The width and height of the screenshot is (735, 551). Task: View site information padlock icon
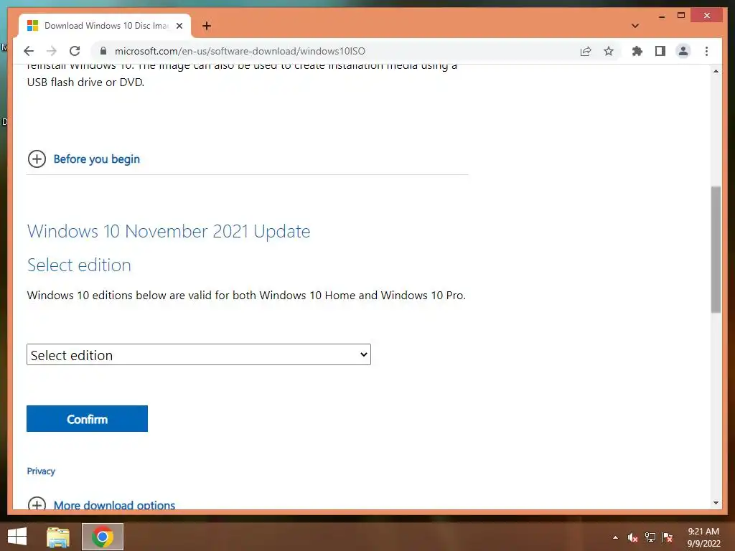pos(103,51)
